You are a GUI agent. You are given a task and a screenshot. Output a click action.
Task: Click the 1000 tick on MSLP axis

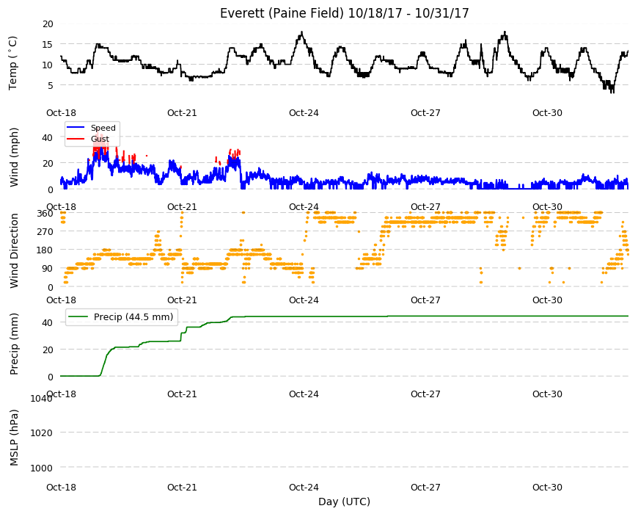[x=42, y=468]
